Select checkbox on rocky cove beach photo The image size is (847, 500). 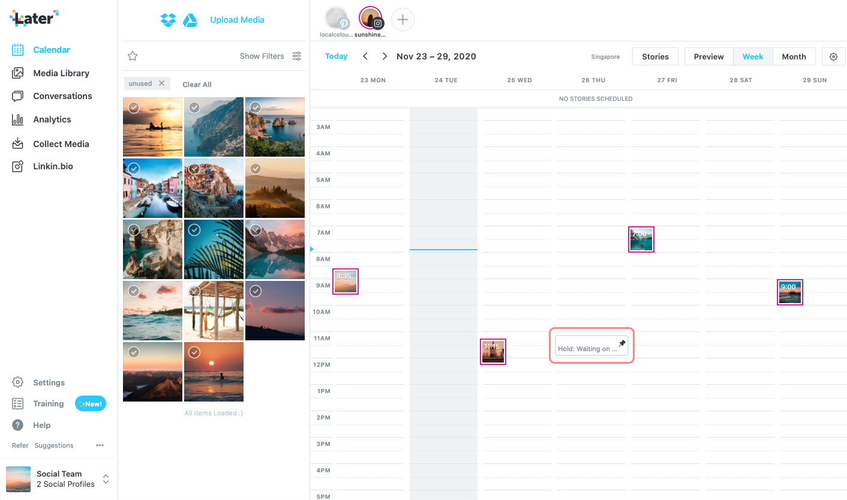click(134, 230)
